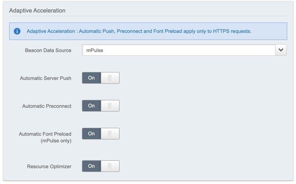Click the Beacon Data Source label
This screenshot has width=296, height=184.
click(48, 50)
